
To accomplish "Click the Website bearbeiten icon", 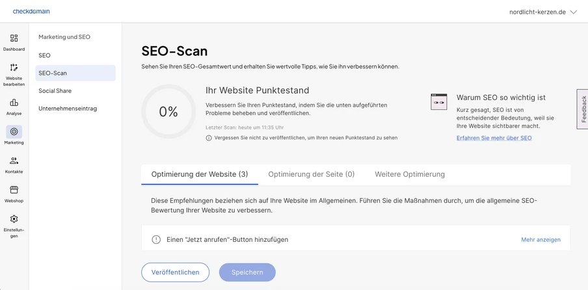I will pyautogui.click(x=14, y=68).
